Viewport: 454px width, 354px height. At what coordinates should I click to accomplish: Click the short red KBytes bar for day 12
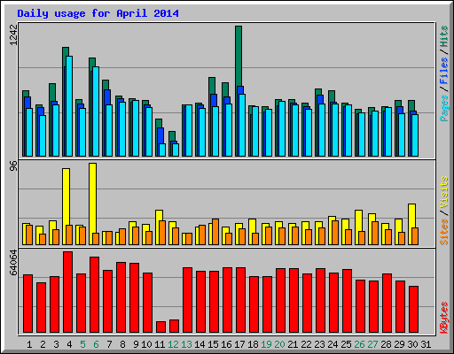click(174, 326)
